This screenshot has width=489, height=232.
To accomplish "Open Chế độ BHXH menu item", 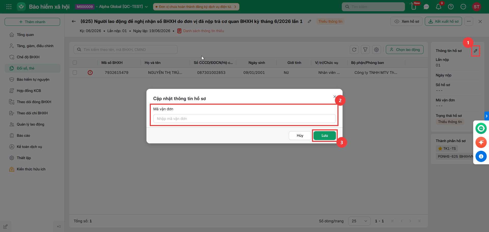I will pos(33,57).
